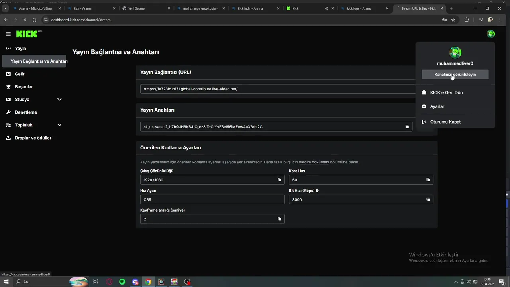
Task: Open the media control icon in Chrome toolbar
Action: coord(481,20)
